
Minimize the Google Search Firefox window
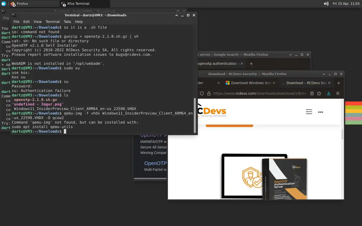pyautogui.click(x=296, y=54)
